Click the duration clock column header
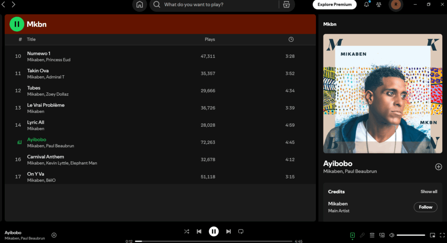Image resolution: width=447 pixels, height=243 pixels. 291,39
